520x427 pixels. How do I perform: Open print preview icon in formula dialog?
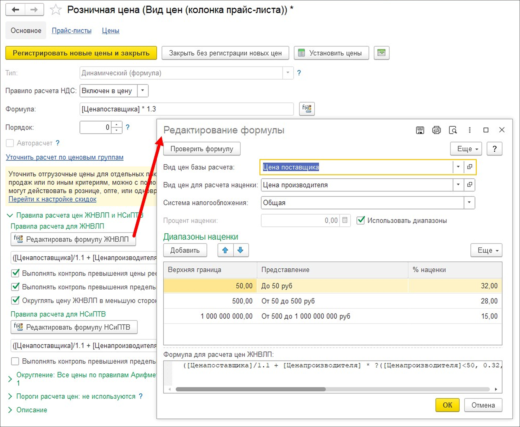coord(453,130)
